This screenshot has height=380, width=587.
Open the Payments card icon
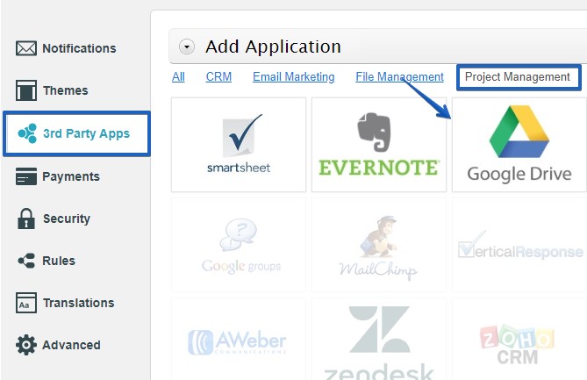(x=26, y=176)
